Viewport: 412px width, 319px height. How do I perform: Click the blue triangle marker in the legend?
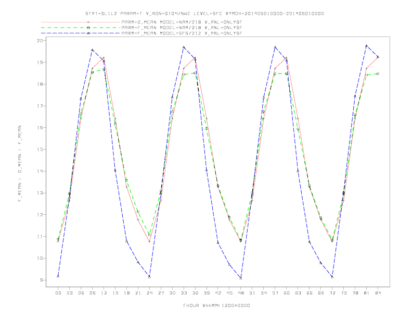[x=88, y=33]
